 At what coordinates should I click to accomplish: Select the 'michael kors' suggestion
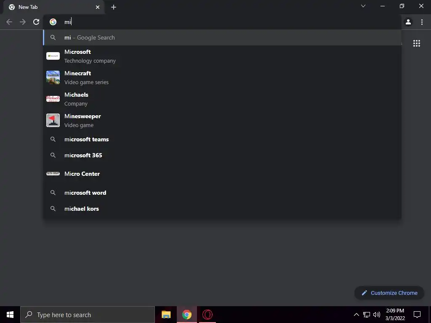pos(222,209)
